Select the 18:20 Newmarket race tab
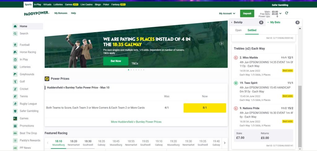Screen dimensions: 317x151 click(74, 143)
